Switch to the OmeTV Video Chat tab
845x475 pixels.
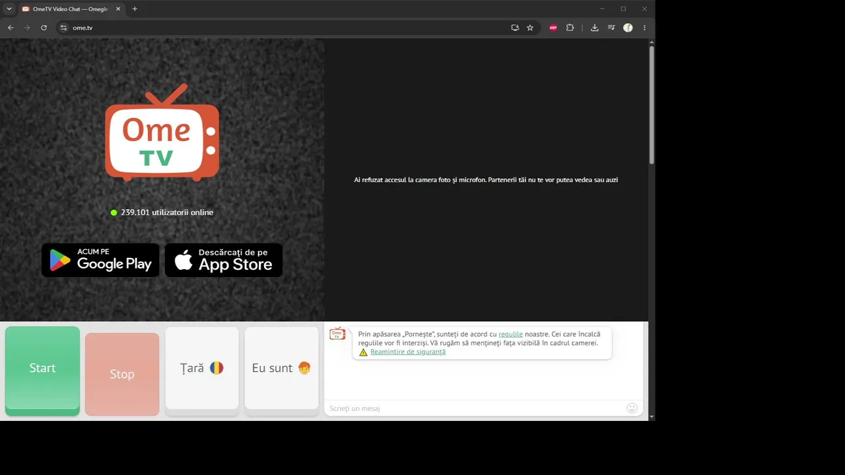click(x=71, y=9)
